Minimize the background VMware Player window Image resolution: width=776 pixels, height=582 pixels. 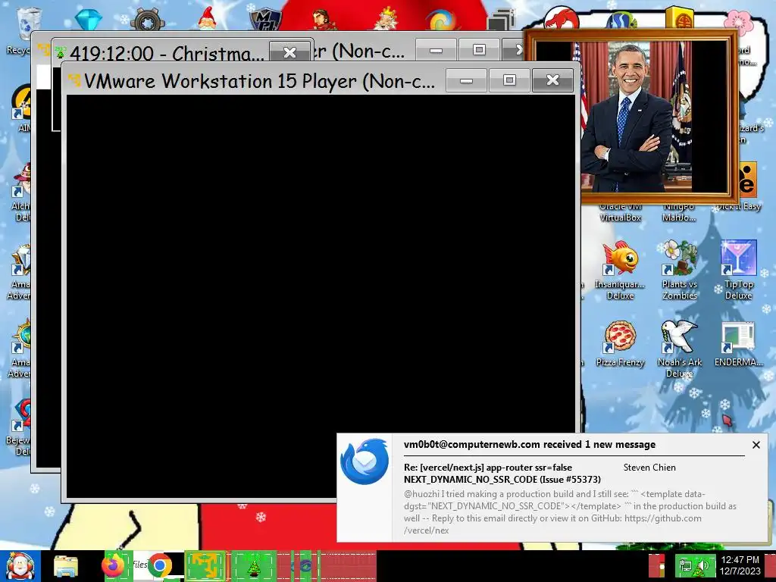pos(436,50)
